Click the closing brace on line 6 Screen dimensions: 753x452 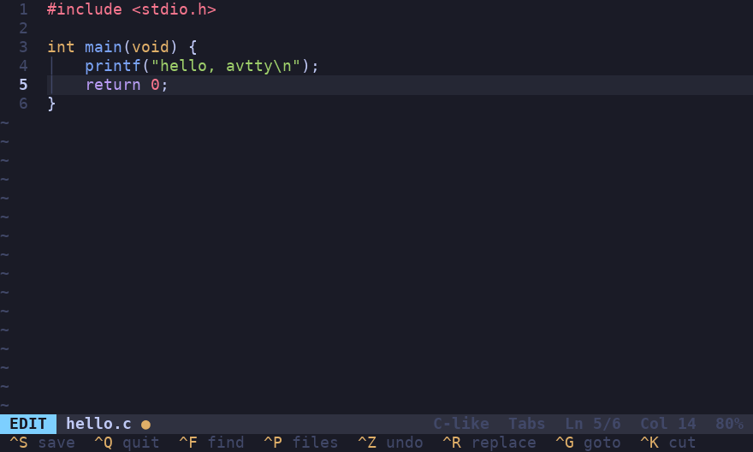coord(51,104)
